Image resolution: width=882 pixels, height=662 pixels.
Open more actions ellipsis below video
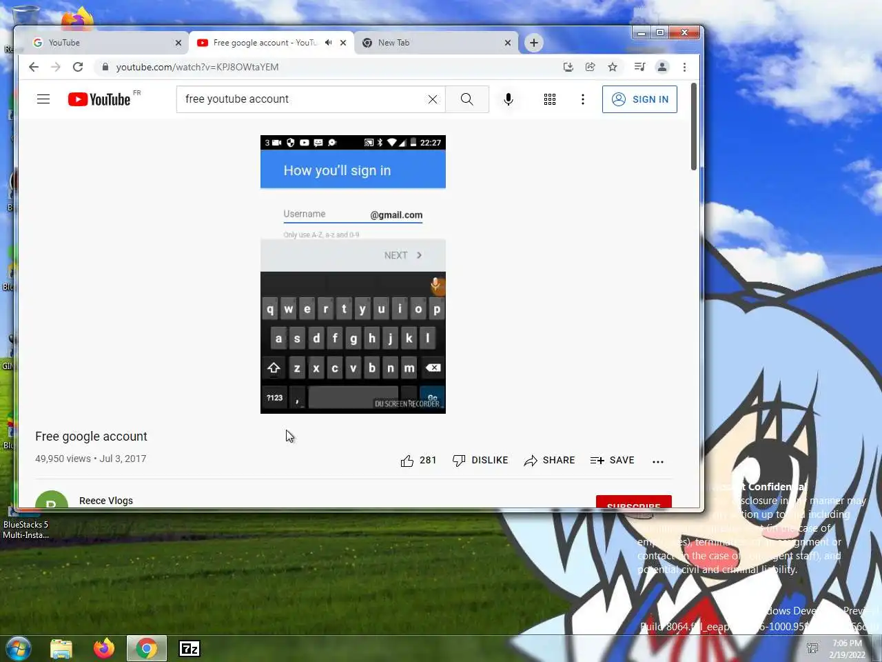click(658, 461)
